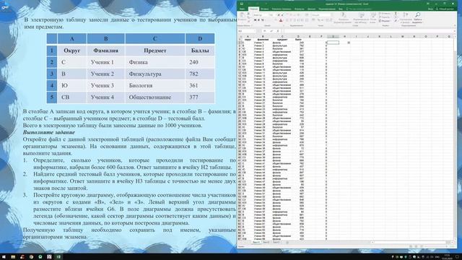This screenshot has height=260, width=462.
Task: Open Find and Select magnifier menu
Action: (x=418, y=17)
